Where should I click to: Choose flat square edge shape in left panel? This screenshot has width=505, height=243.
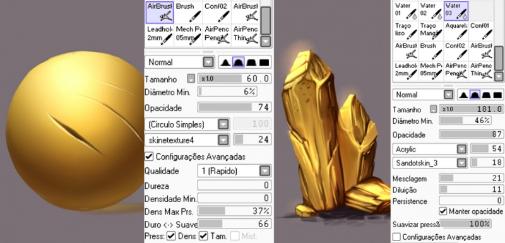(264, 62)
